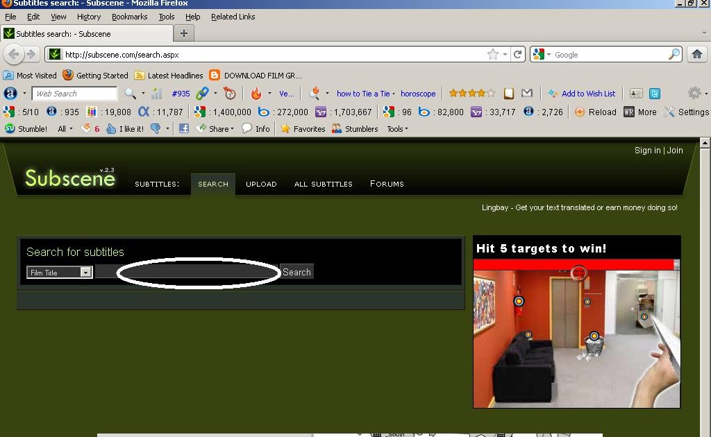
Task: Click the horoscope hot search link
Action: pos(418,93)
